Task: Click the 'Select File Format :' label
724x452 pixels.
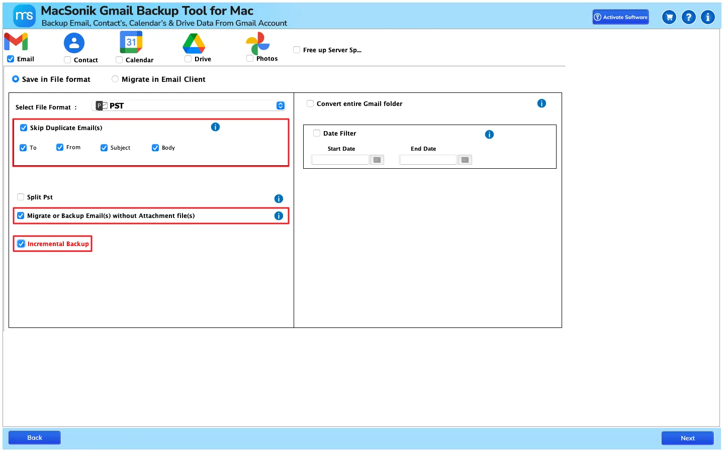Action: (46, 107)
